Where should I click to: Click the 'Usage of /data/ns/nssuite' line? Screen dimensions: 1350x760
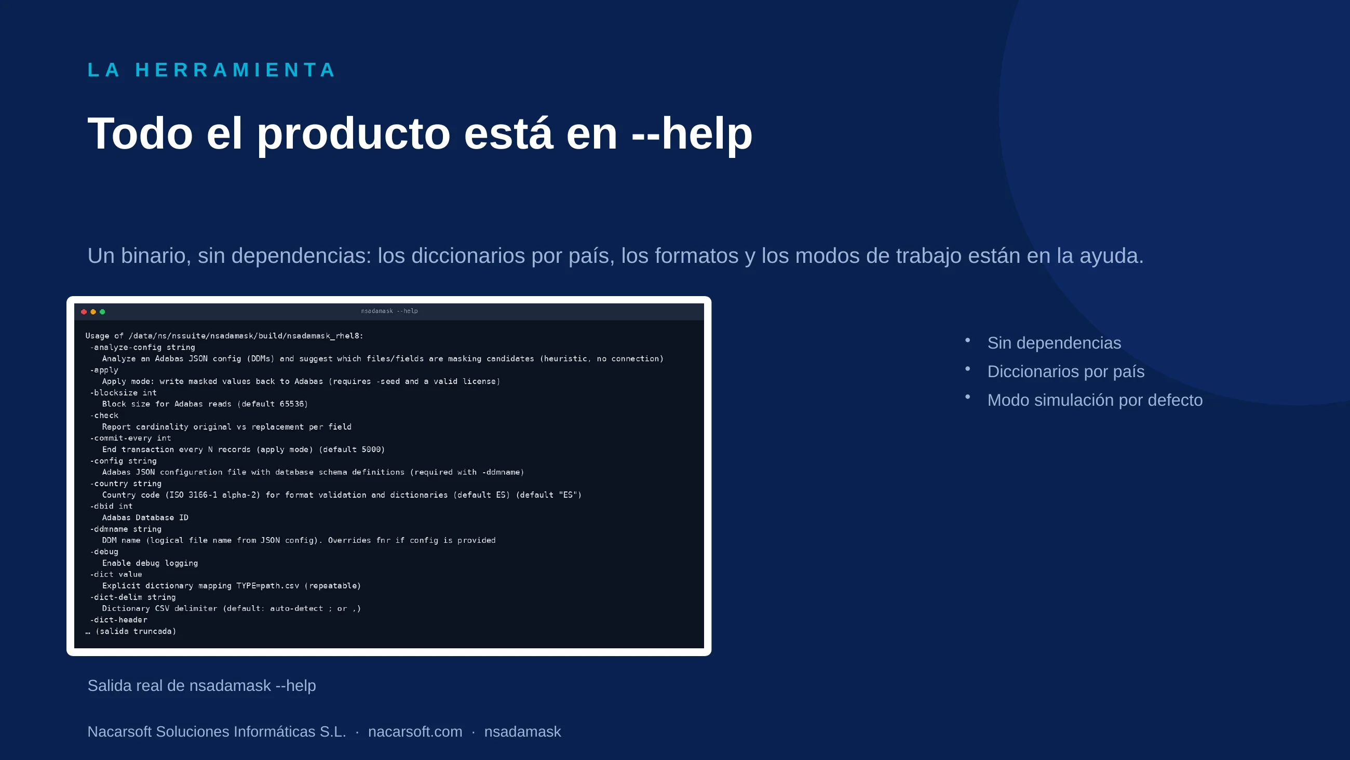point(224,336)
